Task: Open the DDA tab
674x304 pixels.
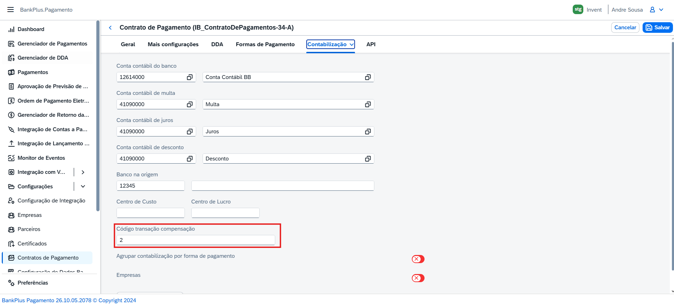Action: [217, 44]
